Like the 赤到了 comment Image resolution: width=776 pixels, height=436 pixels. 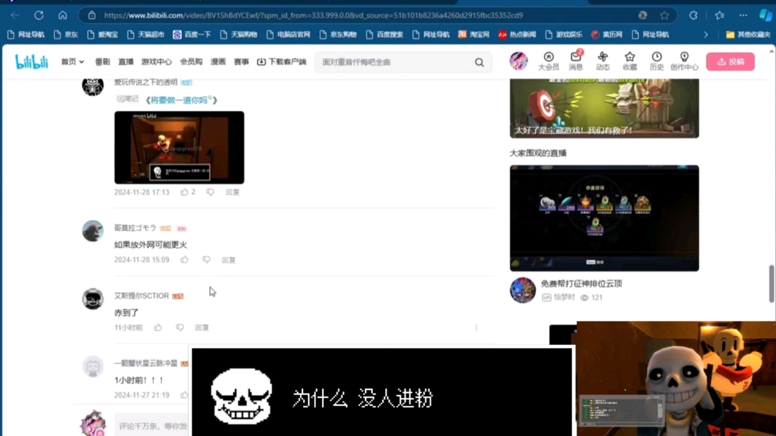[x=158, y=327]
